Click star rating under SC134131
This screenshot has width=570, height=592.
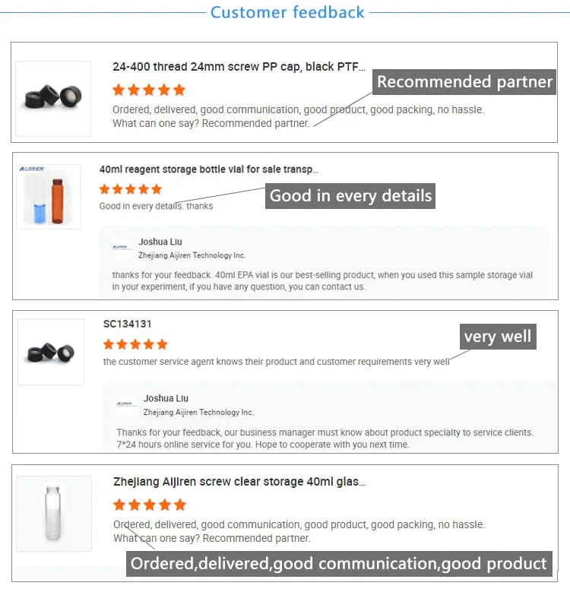pyautogui.click(x=135, y=344)
